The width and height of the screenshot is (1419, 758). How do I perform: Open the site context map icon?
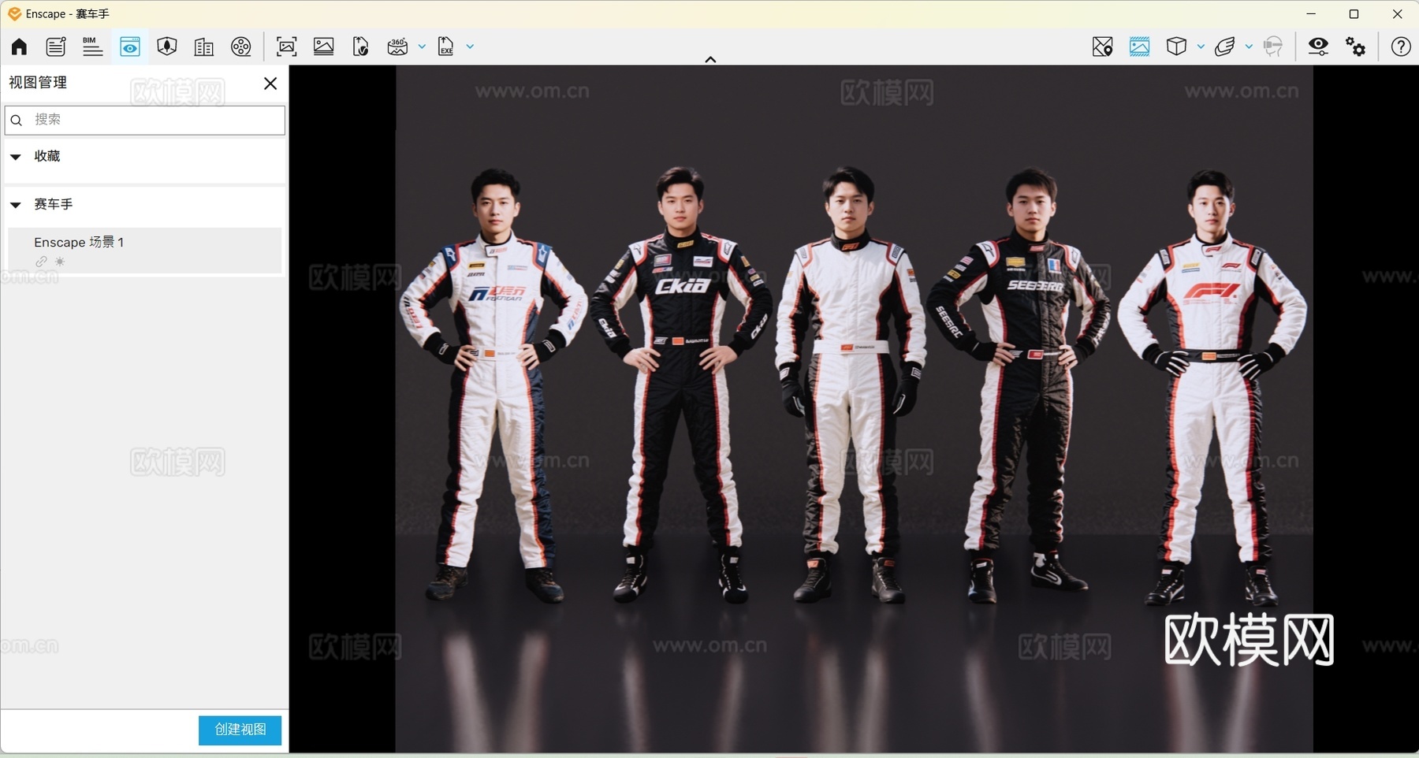tap(1103, 46)
